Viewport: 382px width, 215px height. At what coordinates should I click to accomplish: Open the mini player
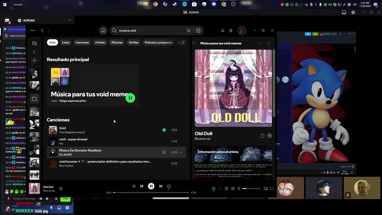pyautogui.click(x=266, y=188)
